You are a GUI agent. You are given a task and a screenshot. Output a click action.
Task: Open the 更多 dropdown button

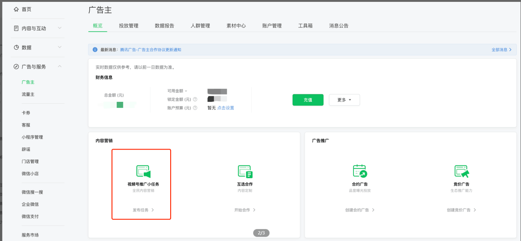(344, 100)
